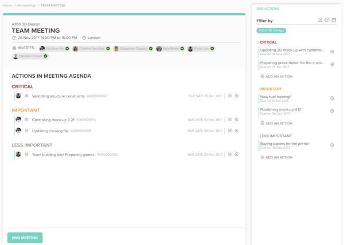Select invitee Giridhar Rai chip
Image resolution: width=344 pixels, height=245 pixels.
(54, 49)
